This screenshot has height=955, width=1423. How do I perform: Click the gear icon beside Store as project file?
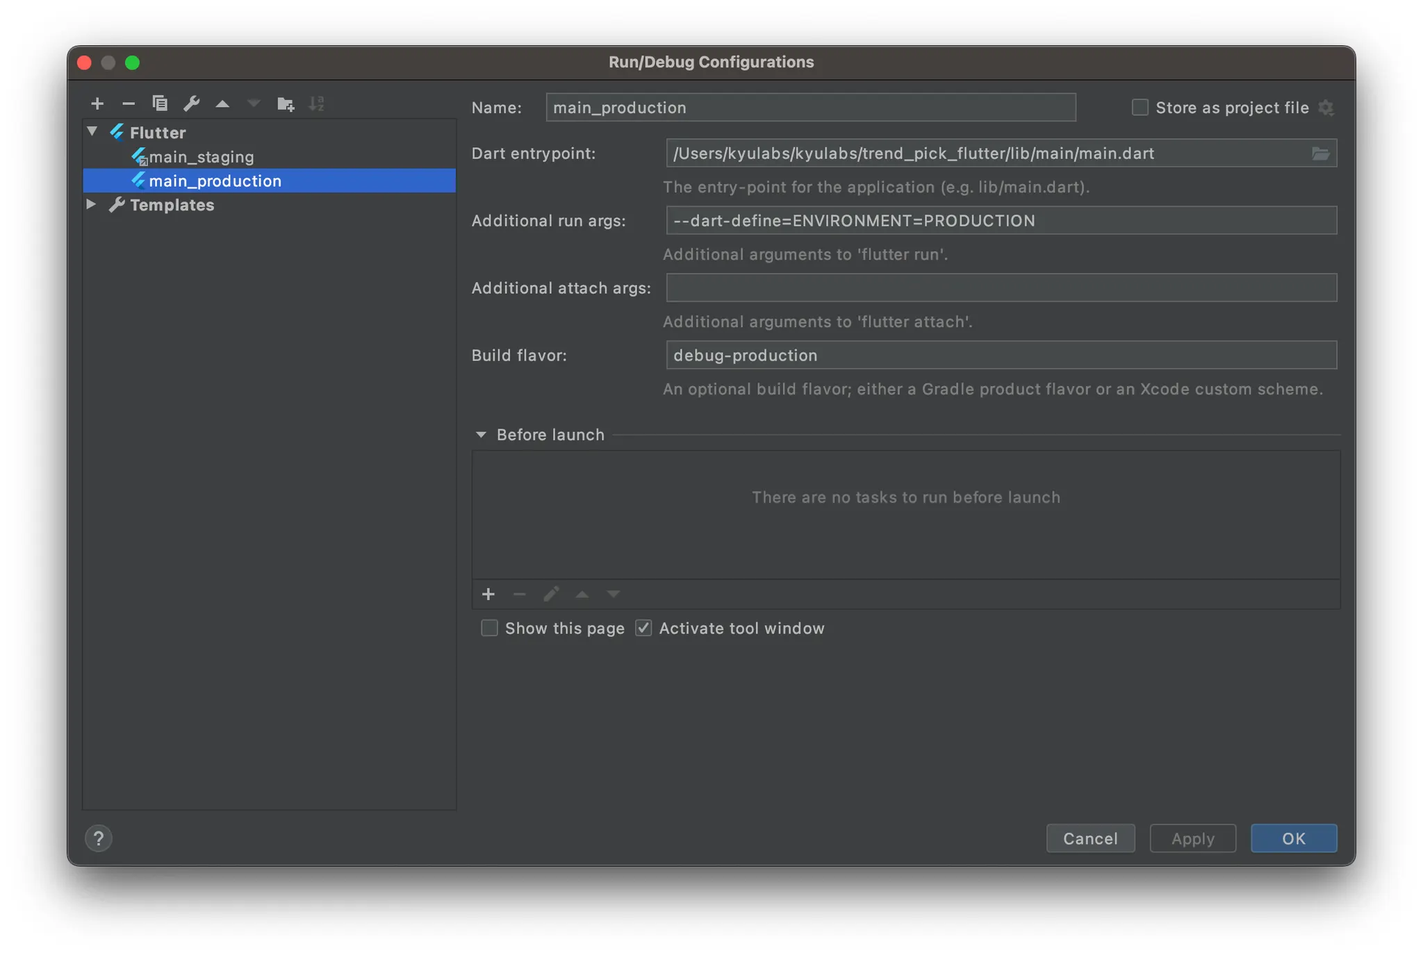1326,108
